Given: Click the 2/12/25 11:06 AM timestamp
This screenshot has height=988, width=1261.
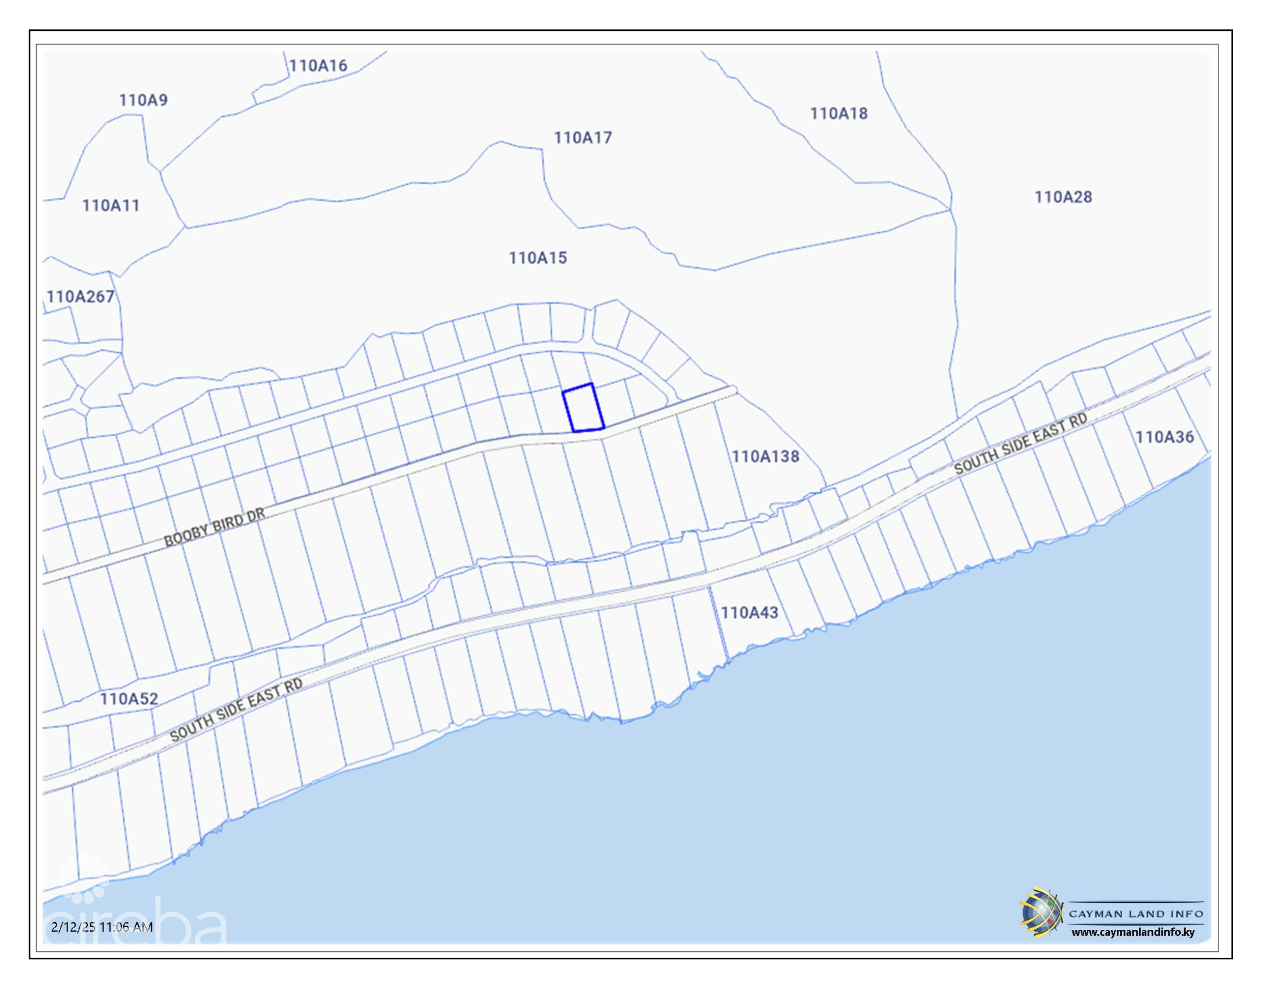Looking at the screenshot, I should [x=102, y=927].
